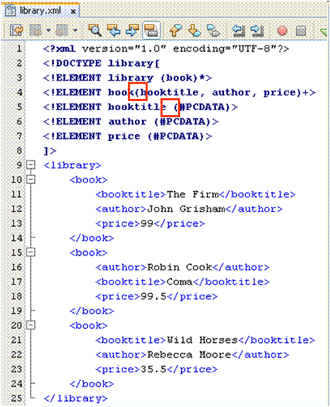The height and width of the screenshot is (407, 330).
Task: Go to next bookmark icon
Action: pos(195,31)
